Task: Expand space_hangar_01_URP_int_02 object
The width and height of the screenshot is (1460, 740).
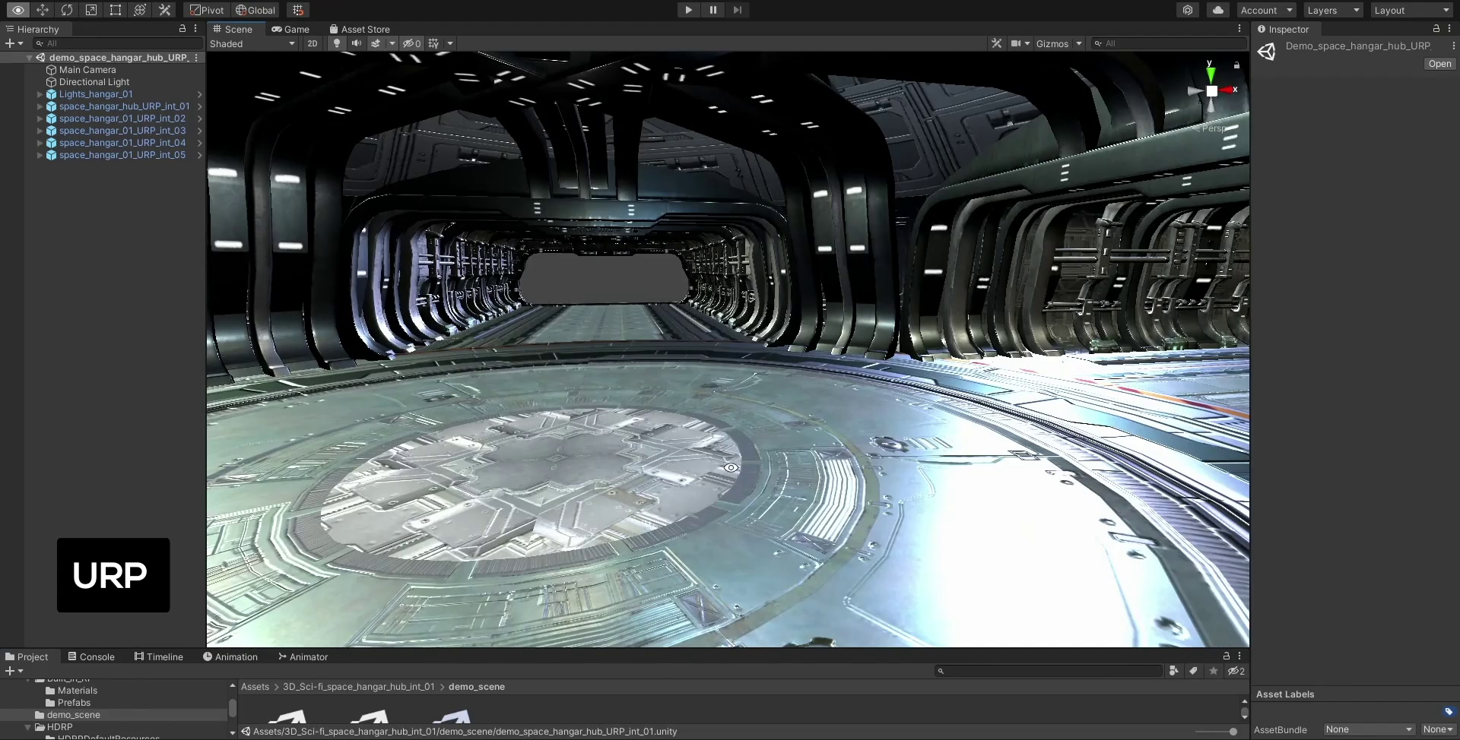Action: click(x=40, y=119)
